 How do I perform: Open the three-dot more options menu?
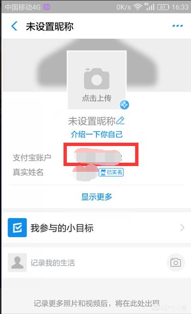coord(178,26)
